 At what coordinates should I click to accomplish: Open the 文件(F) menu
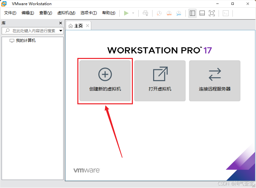coord(10,13)
